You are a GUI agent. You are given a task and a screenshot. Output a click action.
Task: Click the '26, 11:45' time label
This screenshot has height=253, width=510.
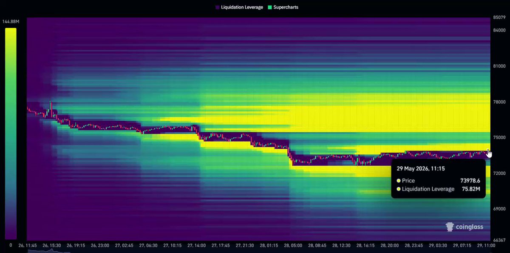(x=27, y=245)
